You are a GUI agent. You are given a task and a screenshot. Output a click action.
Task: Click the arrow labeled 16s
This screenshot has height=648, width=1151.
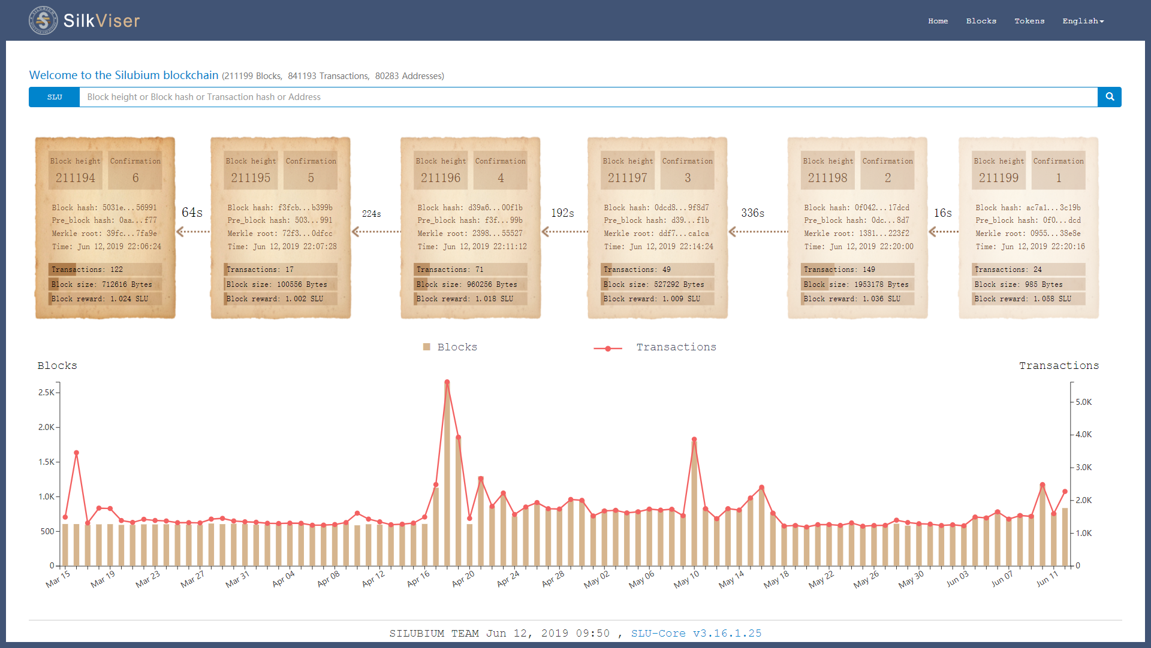point(943,231)
